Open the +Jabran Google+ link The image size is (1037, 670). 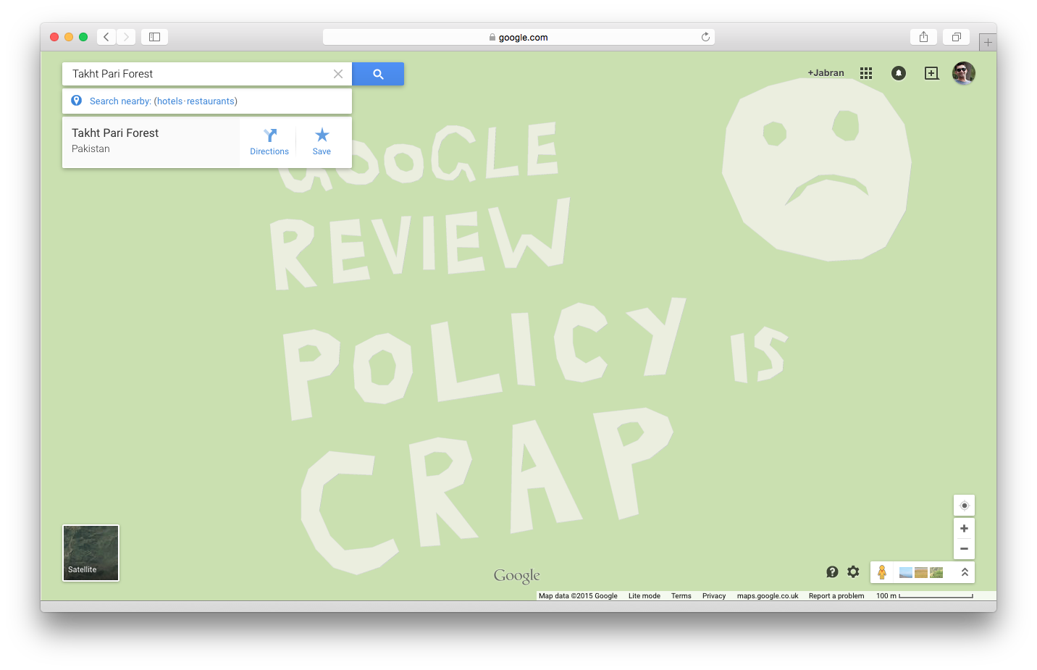point(826,73)
